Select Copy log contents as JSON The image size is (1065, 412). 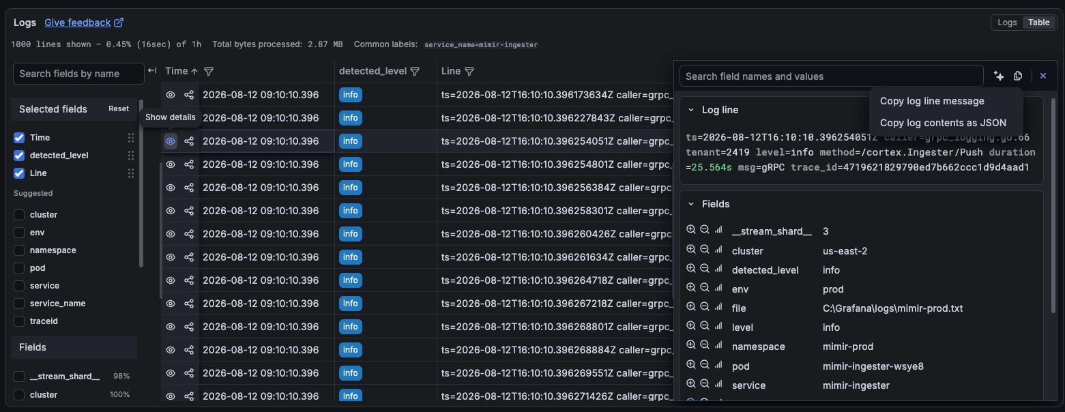(943, 123)
